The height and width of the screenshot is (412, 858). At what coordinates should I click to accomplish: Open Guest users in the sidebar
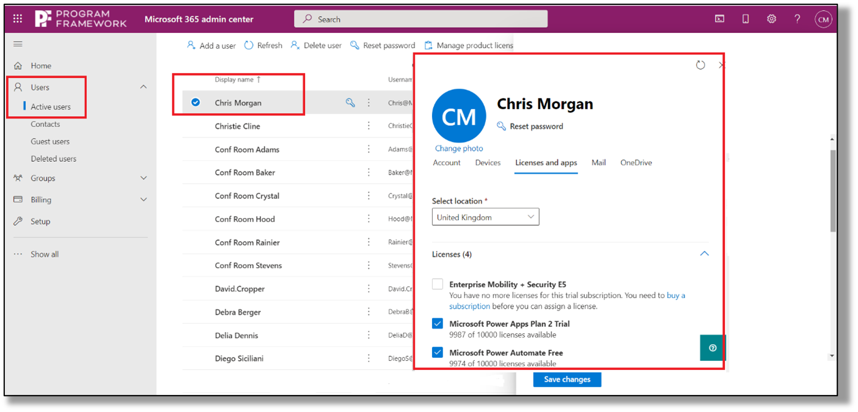tap(50, 142)
